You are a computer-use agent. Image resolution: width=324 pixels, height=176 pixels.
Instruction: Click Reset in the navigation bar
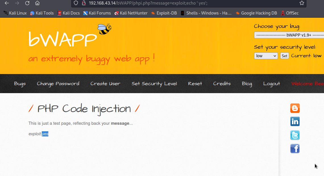(195, 84)
